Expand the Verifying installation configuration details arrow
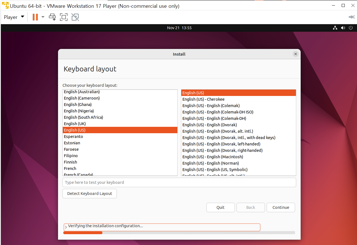357x245 pixels. [66, 227]
